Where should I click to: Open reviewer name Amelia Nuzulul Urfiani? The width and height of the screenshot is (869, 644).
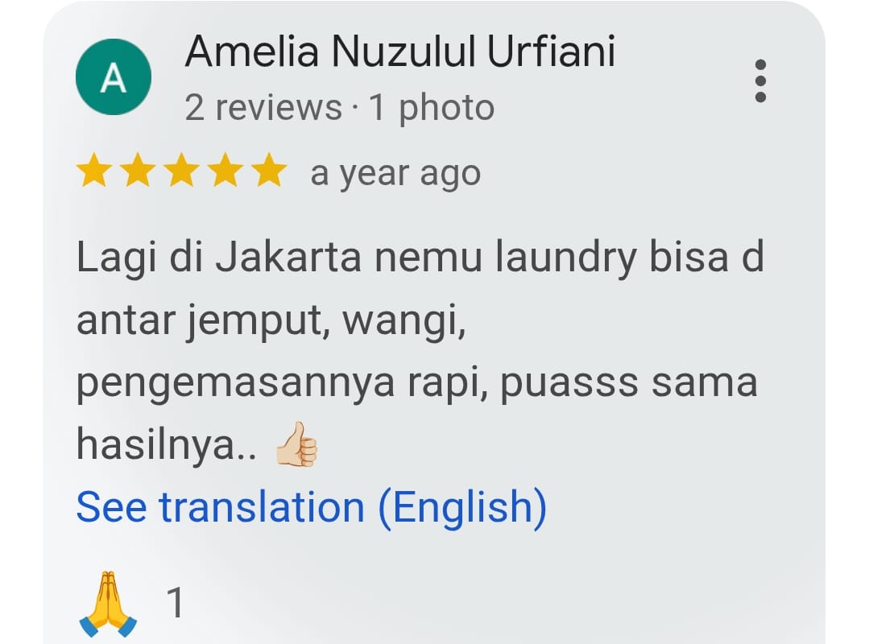click(x=400, y=52)
